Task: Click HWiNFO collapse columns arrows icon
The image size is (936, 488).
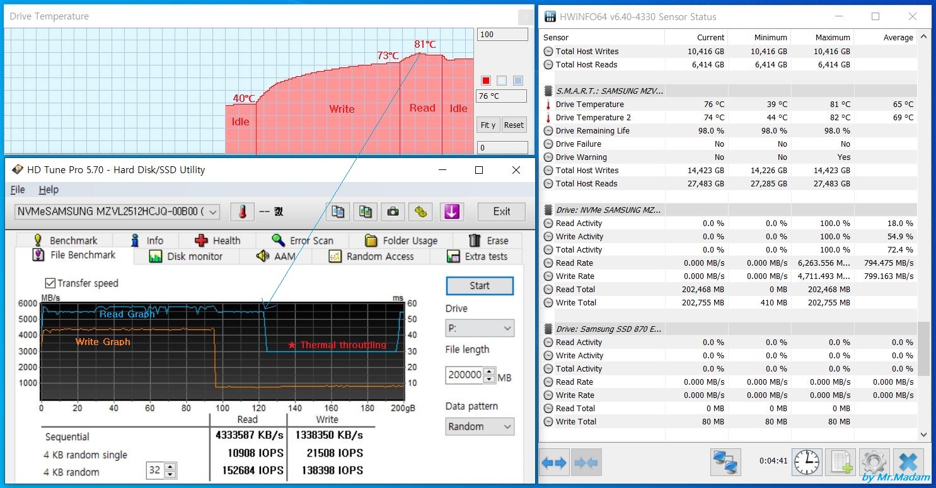Action: point(586,463)
